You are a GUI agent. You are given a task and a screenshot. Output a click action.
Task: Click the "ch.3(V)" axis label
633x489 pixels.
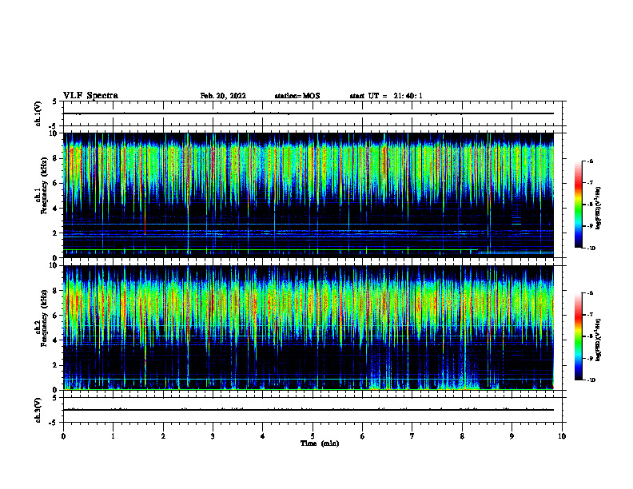click(38, 410)
